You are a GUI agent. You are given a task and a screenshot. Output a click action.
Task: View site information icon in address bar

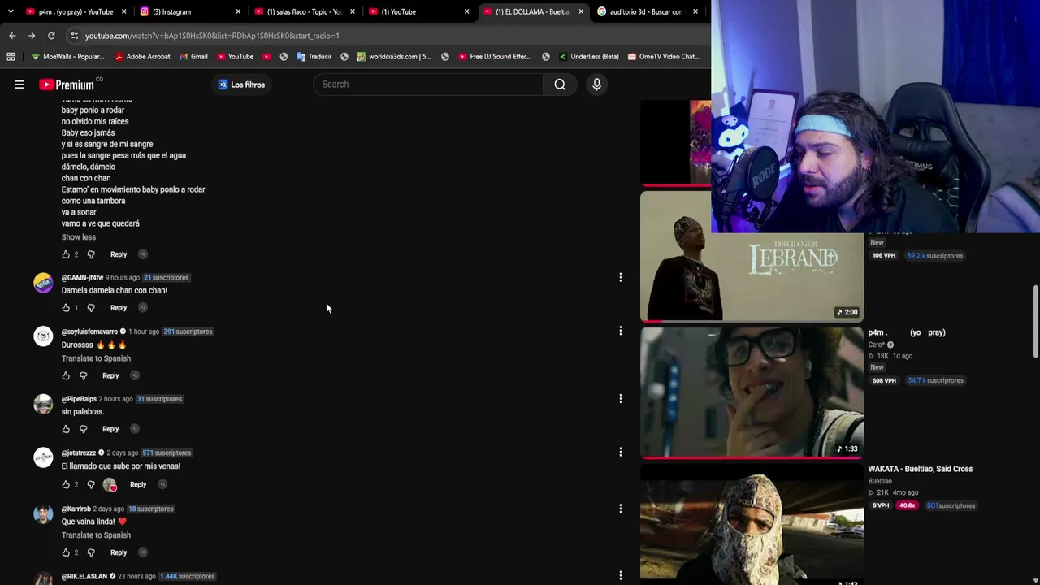click(x=74, y=36)
